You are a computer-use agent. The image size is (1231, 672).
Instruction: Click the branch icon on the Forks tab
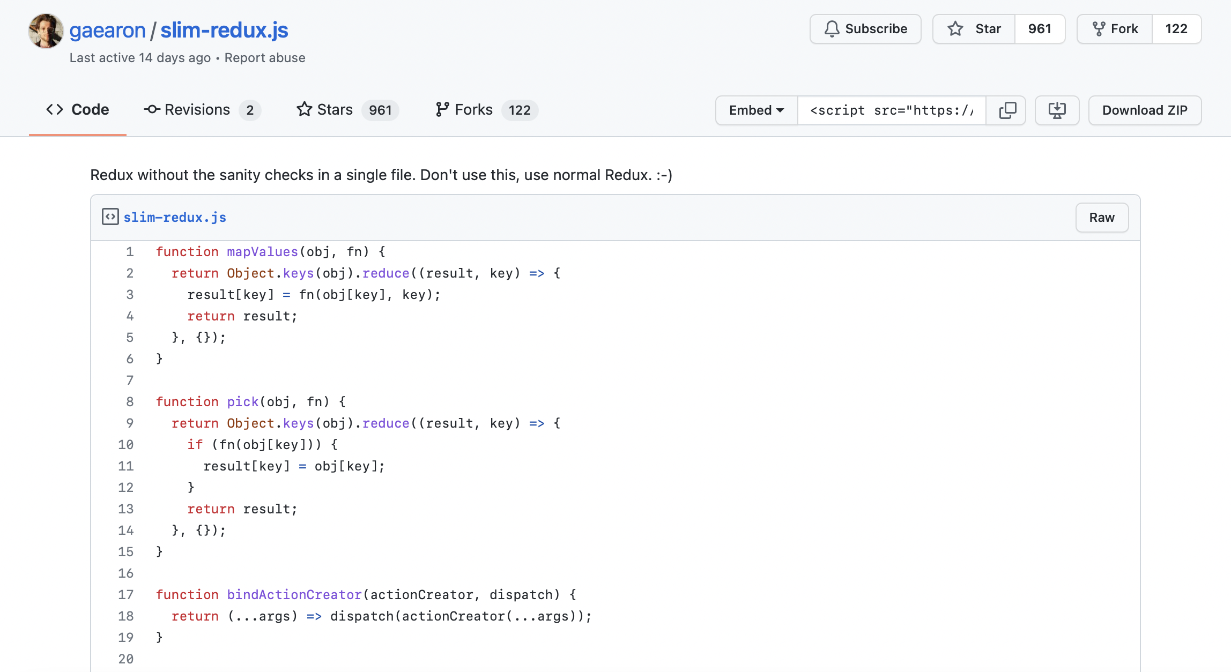point(442,110)
